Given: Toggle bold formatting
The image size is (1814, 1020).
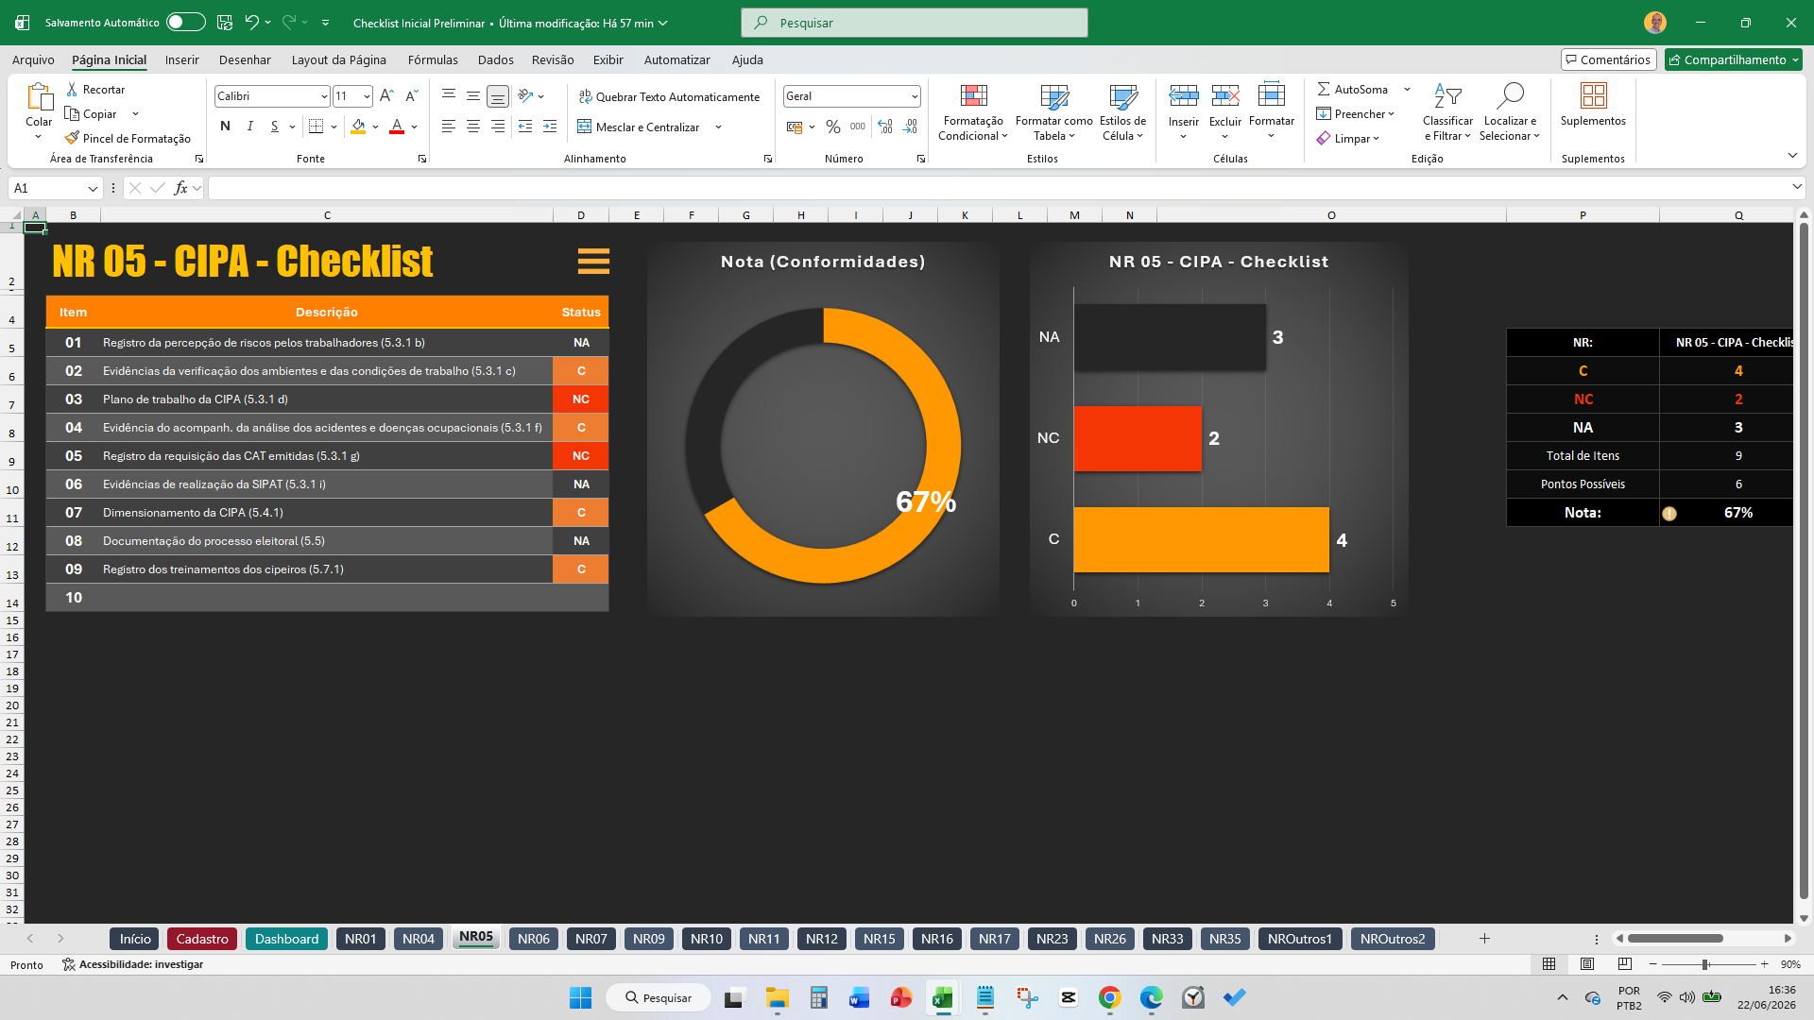Looking at the screenshot, I should click(x=225, y=127).
